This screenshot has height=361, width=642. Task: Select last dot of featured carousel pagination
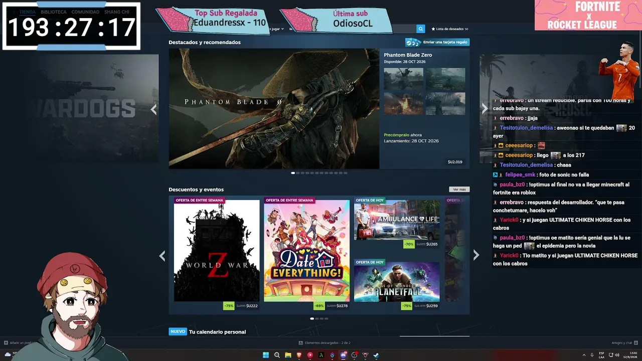pyautogui.click(x=345, y=173)
